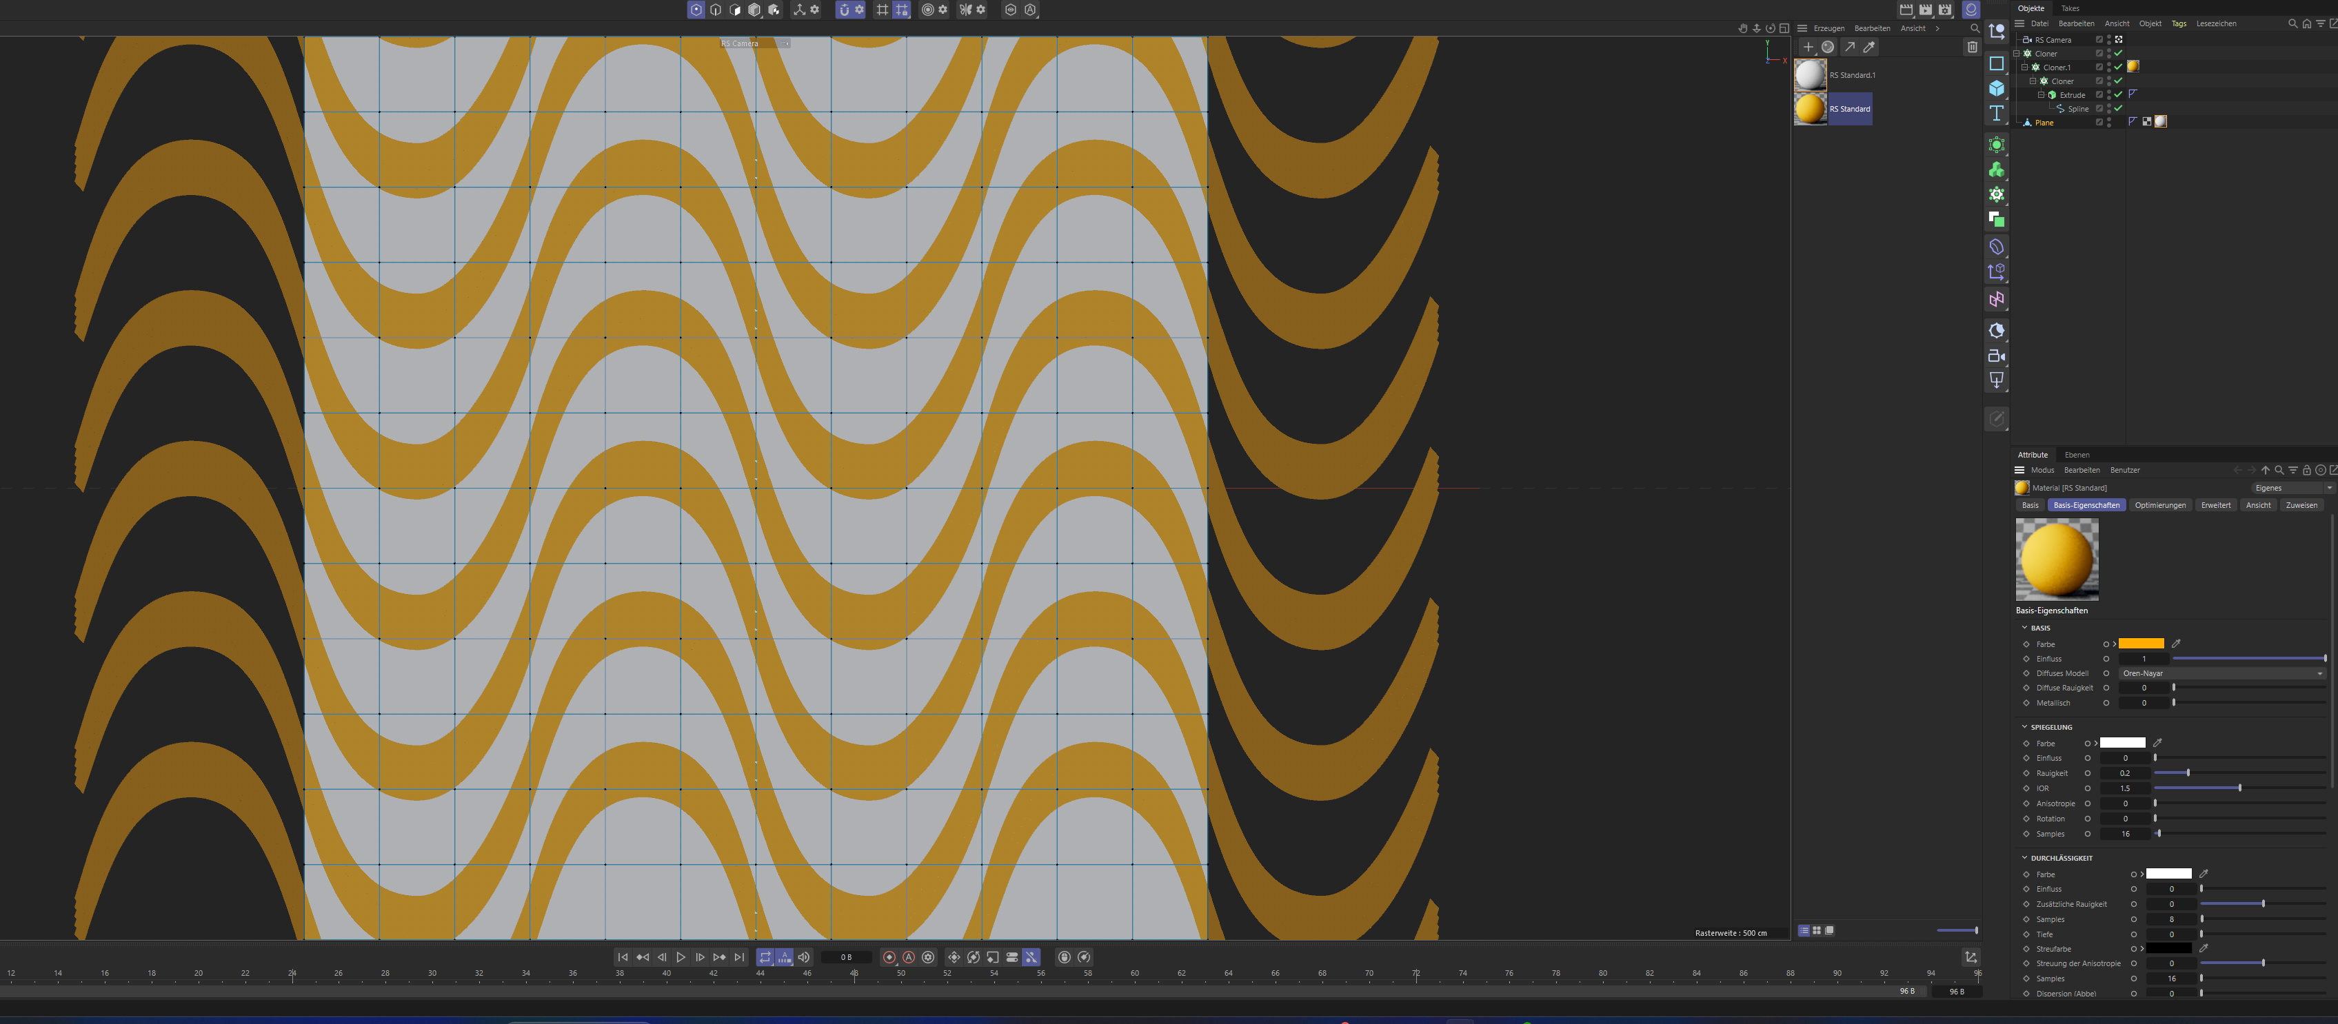
Task: Enable Autokeying button
Action: click(x=909, y=957)
